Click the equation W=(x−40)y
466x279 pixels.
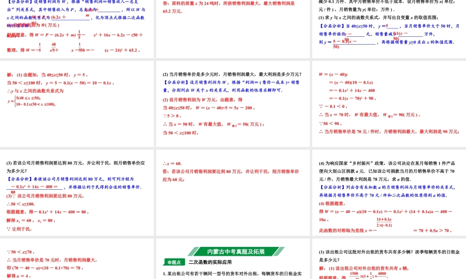pos(334,74)
